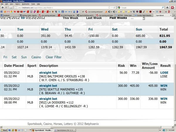The image size is (176, 132).
Task: Click the This Week link
Action: pyautogui.click(x=70, y=18)
